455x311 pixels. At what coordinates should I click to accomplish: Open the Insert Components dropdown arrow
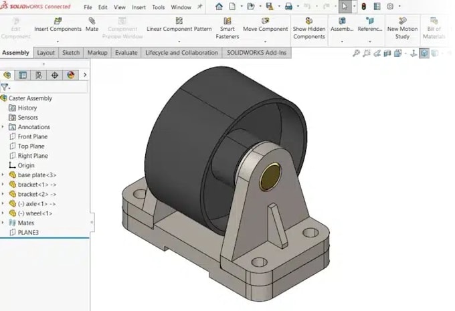coord(58,41)
